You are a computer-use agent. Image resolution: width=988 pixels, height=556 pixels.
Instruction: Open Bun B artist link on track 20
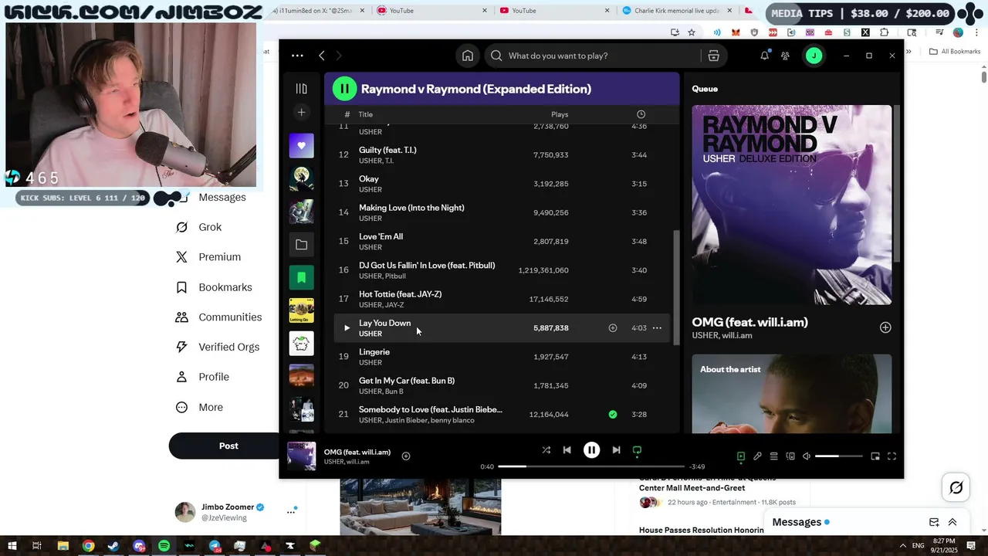pyautogui.click(x=394, y=392)
